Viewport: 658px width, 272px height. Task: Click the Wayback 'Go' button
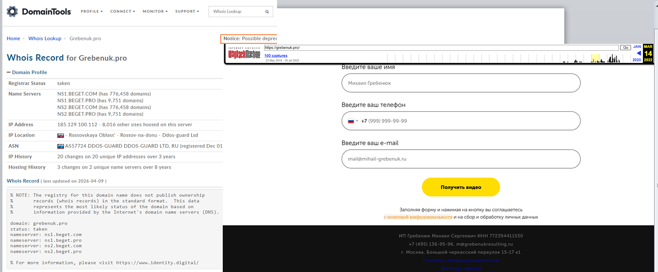pos(625,48)
